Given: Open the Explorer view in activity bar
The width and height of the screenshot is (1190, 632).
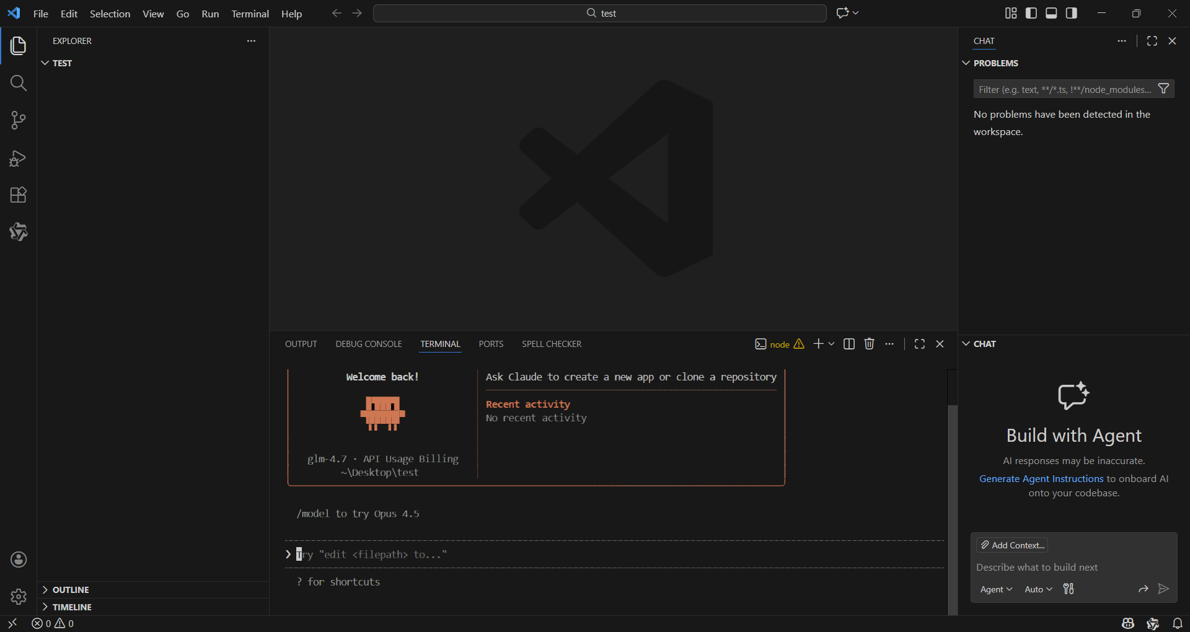Looking at the screenshot, I should (x=19, y=46).
